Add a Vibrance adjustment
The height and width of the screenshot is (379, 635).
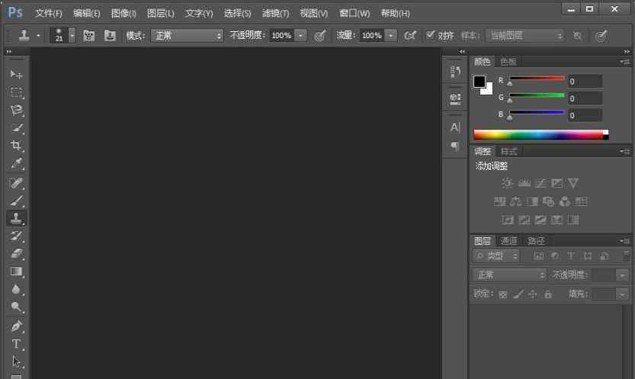point(573,183)
